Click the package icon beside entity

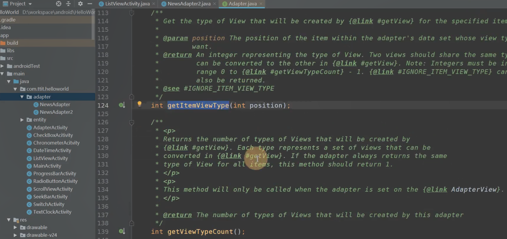[x=29, y=120]
